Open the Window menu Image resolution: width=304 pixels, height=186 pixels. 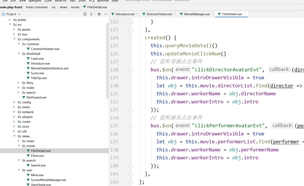click(103, 1)
